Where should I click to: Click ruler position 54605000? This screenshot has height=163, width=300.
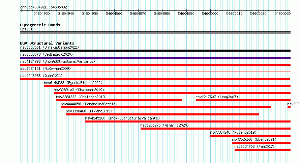(210, 13)
